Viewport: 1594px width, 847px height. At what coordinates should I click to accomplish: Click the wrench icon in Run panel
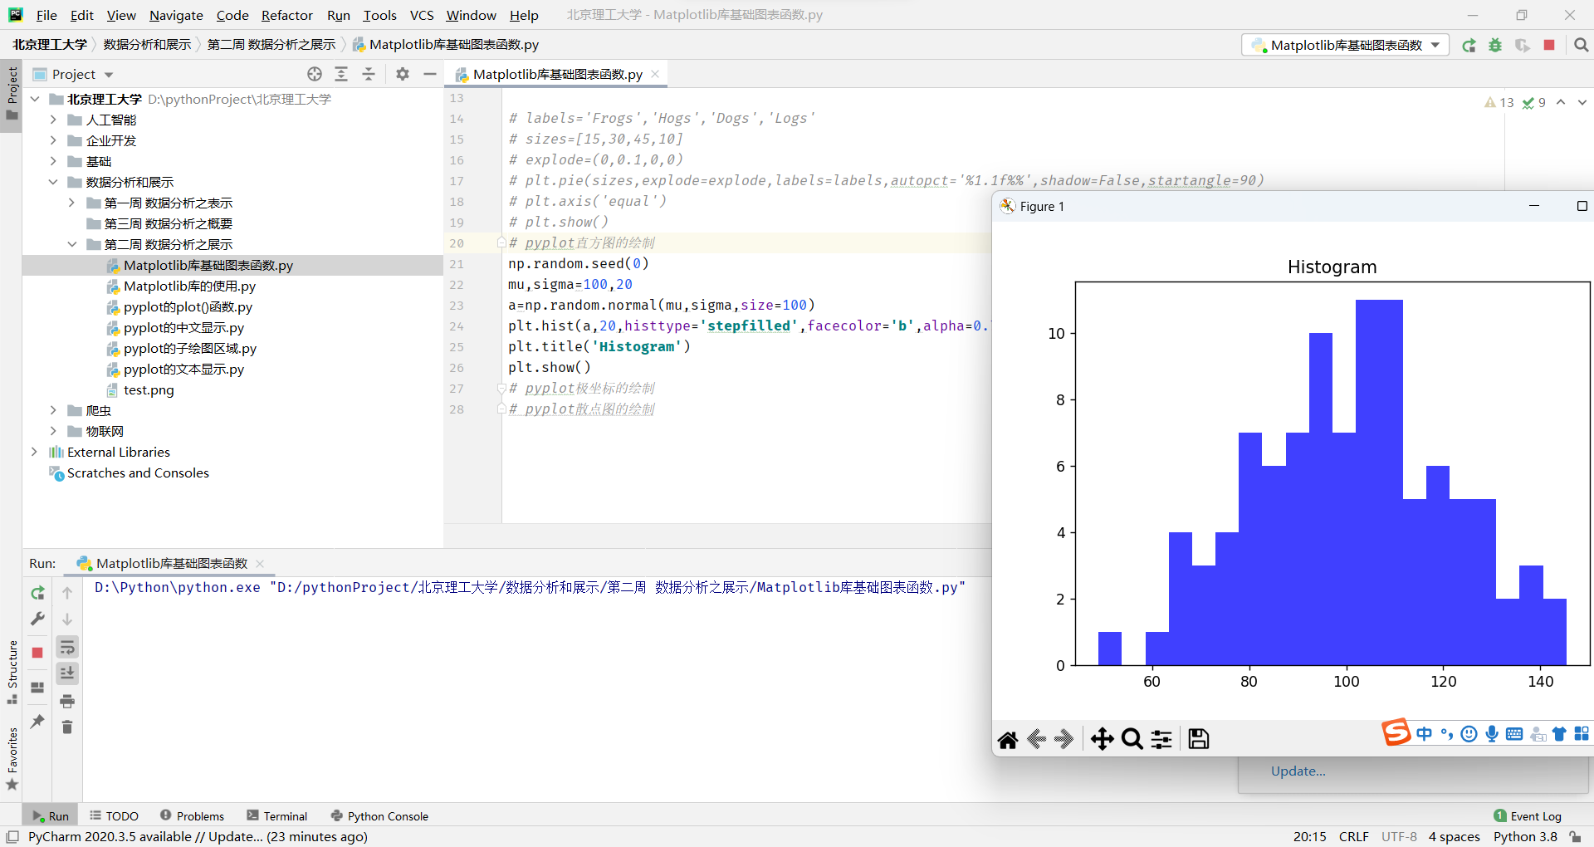point(37,619)
